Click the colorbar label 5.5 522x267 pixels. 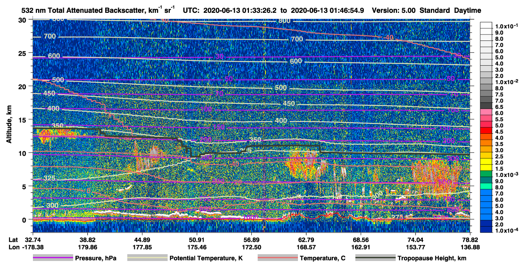pos(500,119)
